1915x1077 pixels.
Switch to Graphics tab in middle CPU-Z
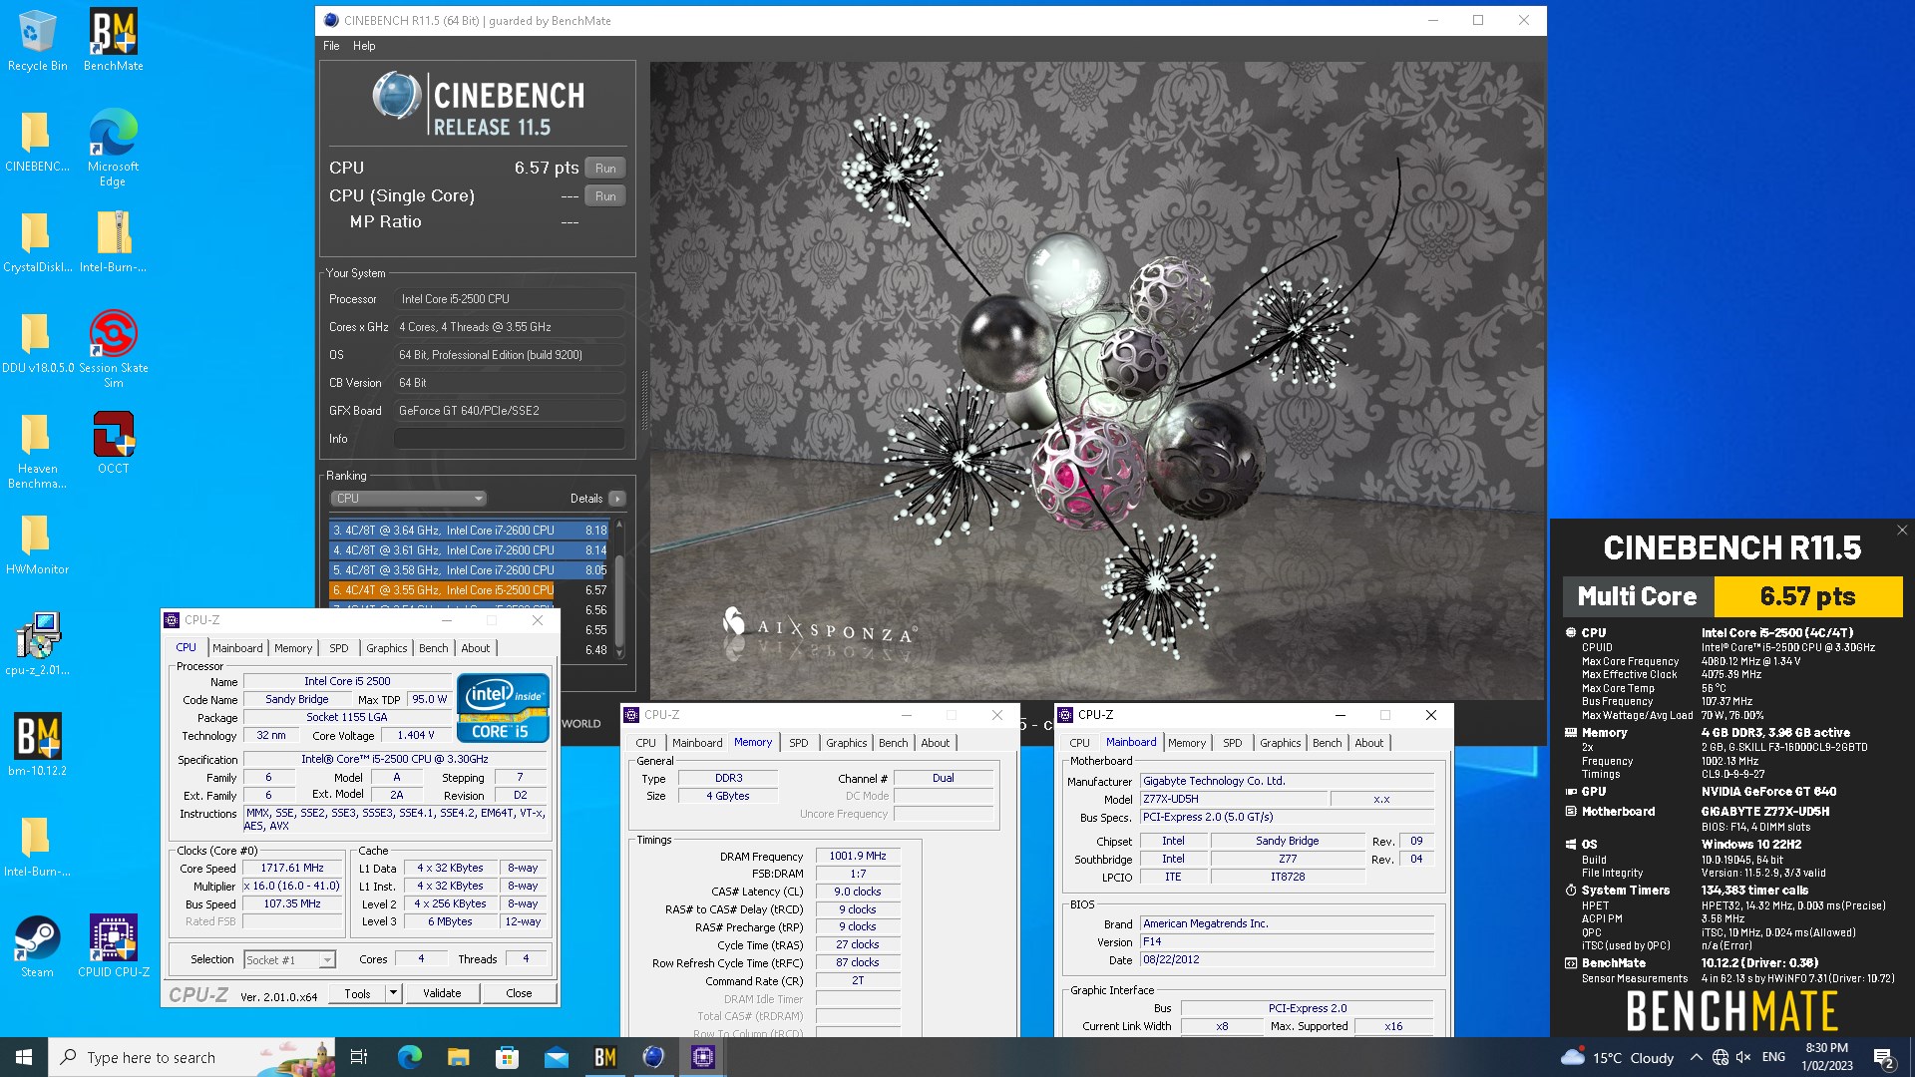[847, 743]
